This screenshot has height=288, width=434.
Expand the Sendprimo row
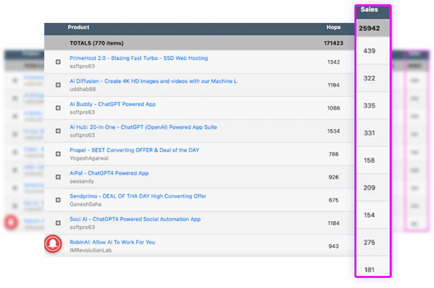click(x=58, y=200)
